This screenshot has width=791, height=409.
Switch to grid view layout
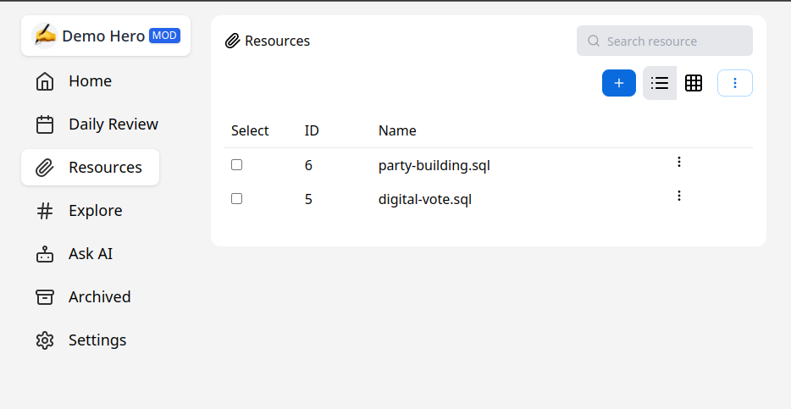pyautogui.click(x=694, y=83)
